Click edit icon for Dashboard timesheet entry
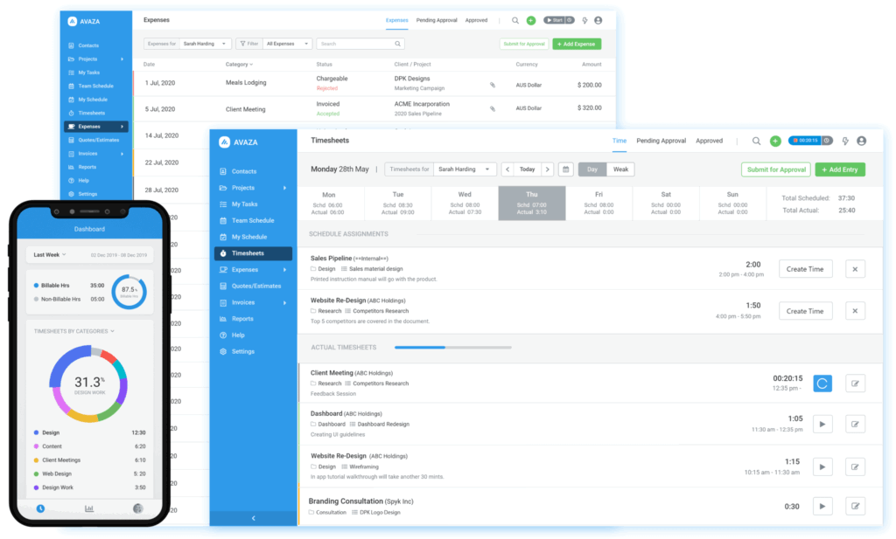The height and width of the screenshot is (539, 896). (855, 424)
